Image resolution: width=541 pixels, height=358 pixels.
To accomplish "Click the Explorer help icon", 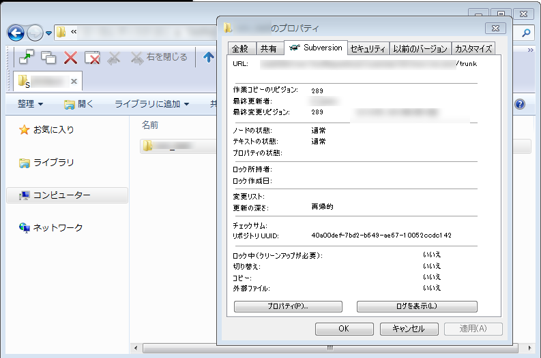I will [x=520, y=104].
